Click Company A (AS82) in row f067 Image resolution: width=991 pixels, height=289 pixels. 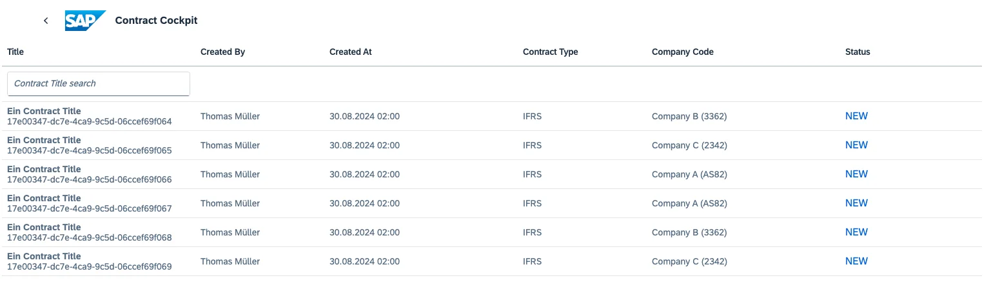click(x=689, y=203)
